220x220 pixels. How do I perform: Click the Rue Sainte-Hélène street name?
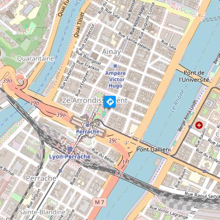[134, 42]
